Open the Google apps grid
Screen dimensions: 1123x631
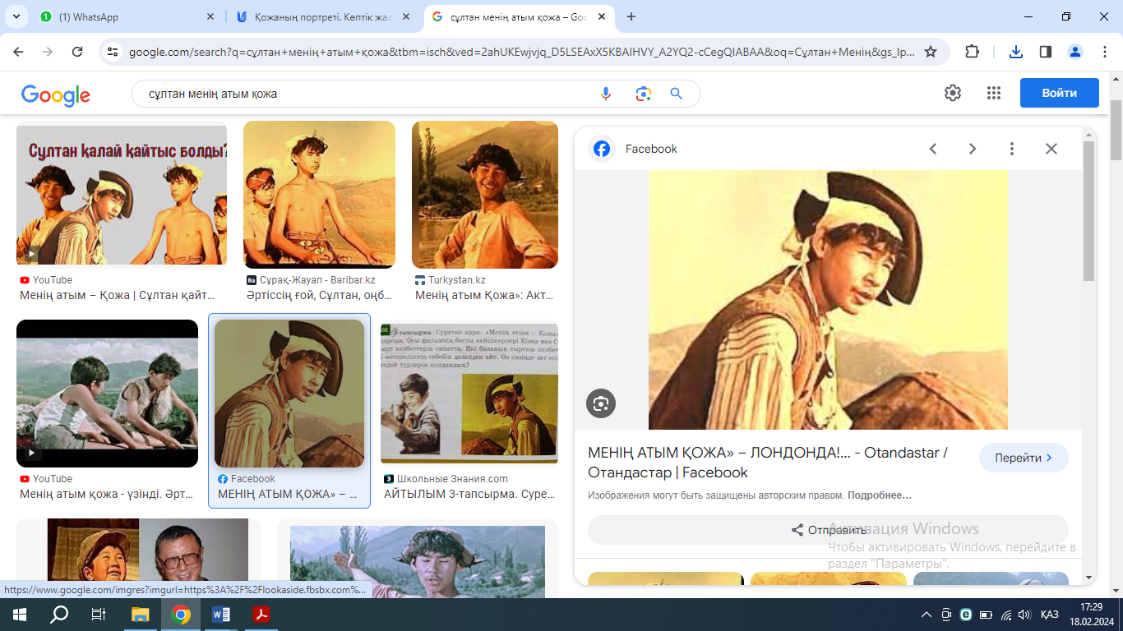point(994,93)
